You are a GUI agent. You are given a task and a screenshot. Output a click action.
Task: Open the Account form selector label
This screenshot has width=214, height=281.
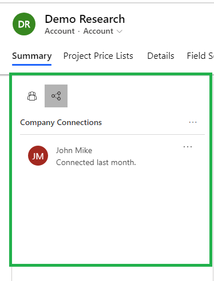click(98, 31)
